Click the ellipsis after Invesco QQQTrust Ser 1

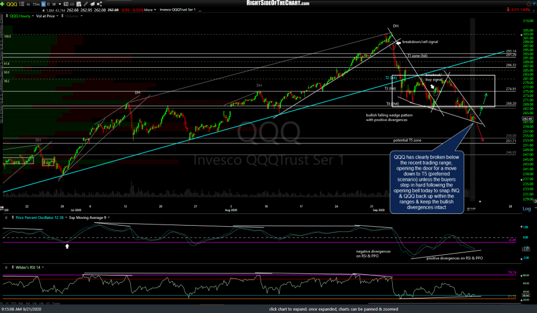pos(200,11)
